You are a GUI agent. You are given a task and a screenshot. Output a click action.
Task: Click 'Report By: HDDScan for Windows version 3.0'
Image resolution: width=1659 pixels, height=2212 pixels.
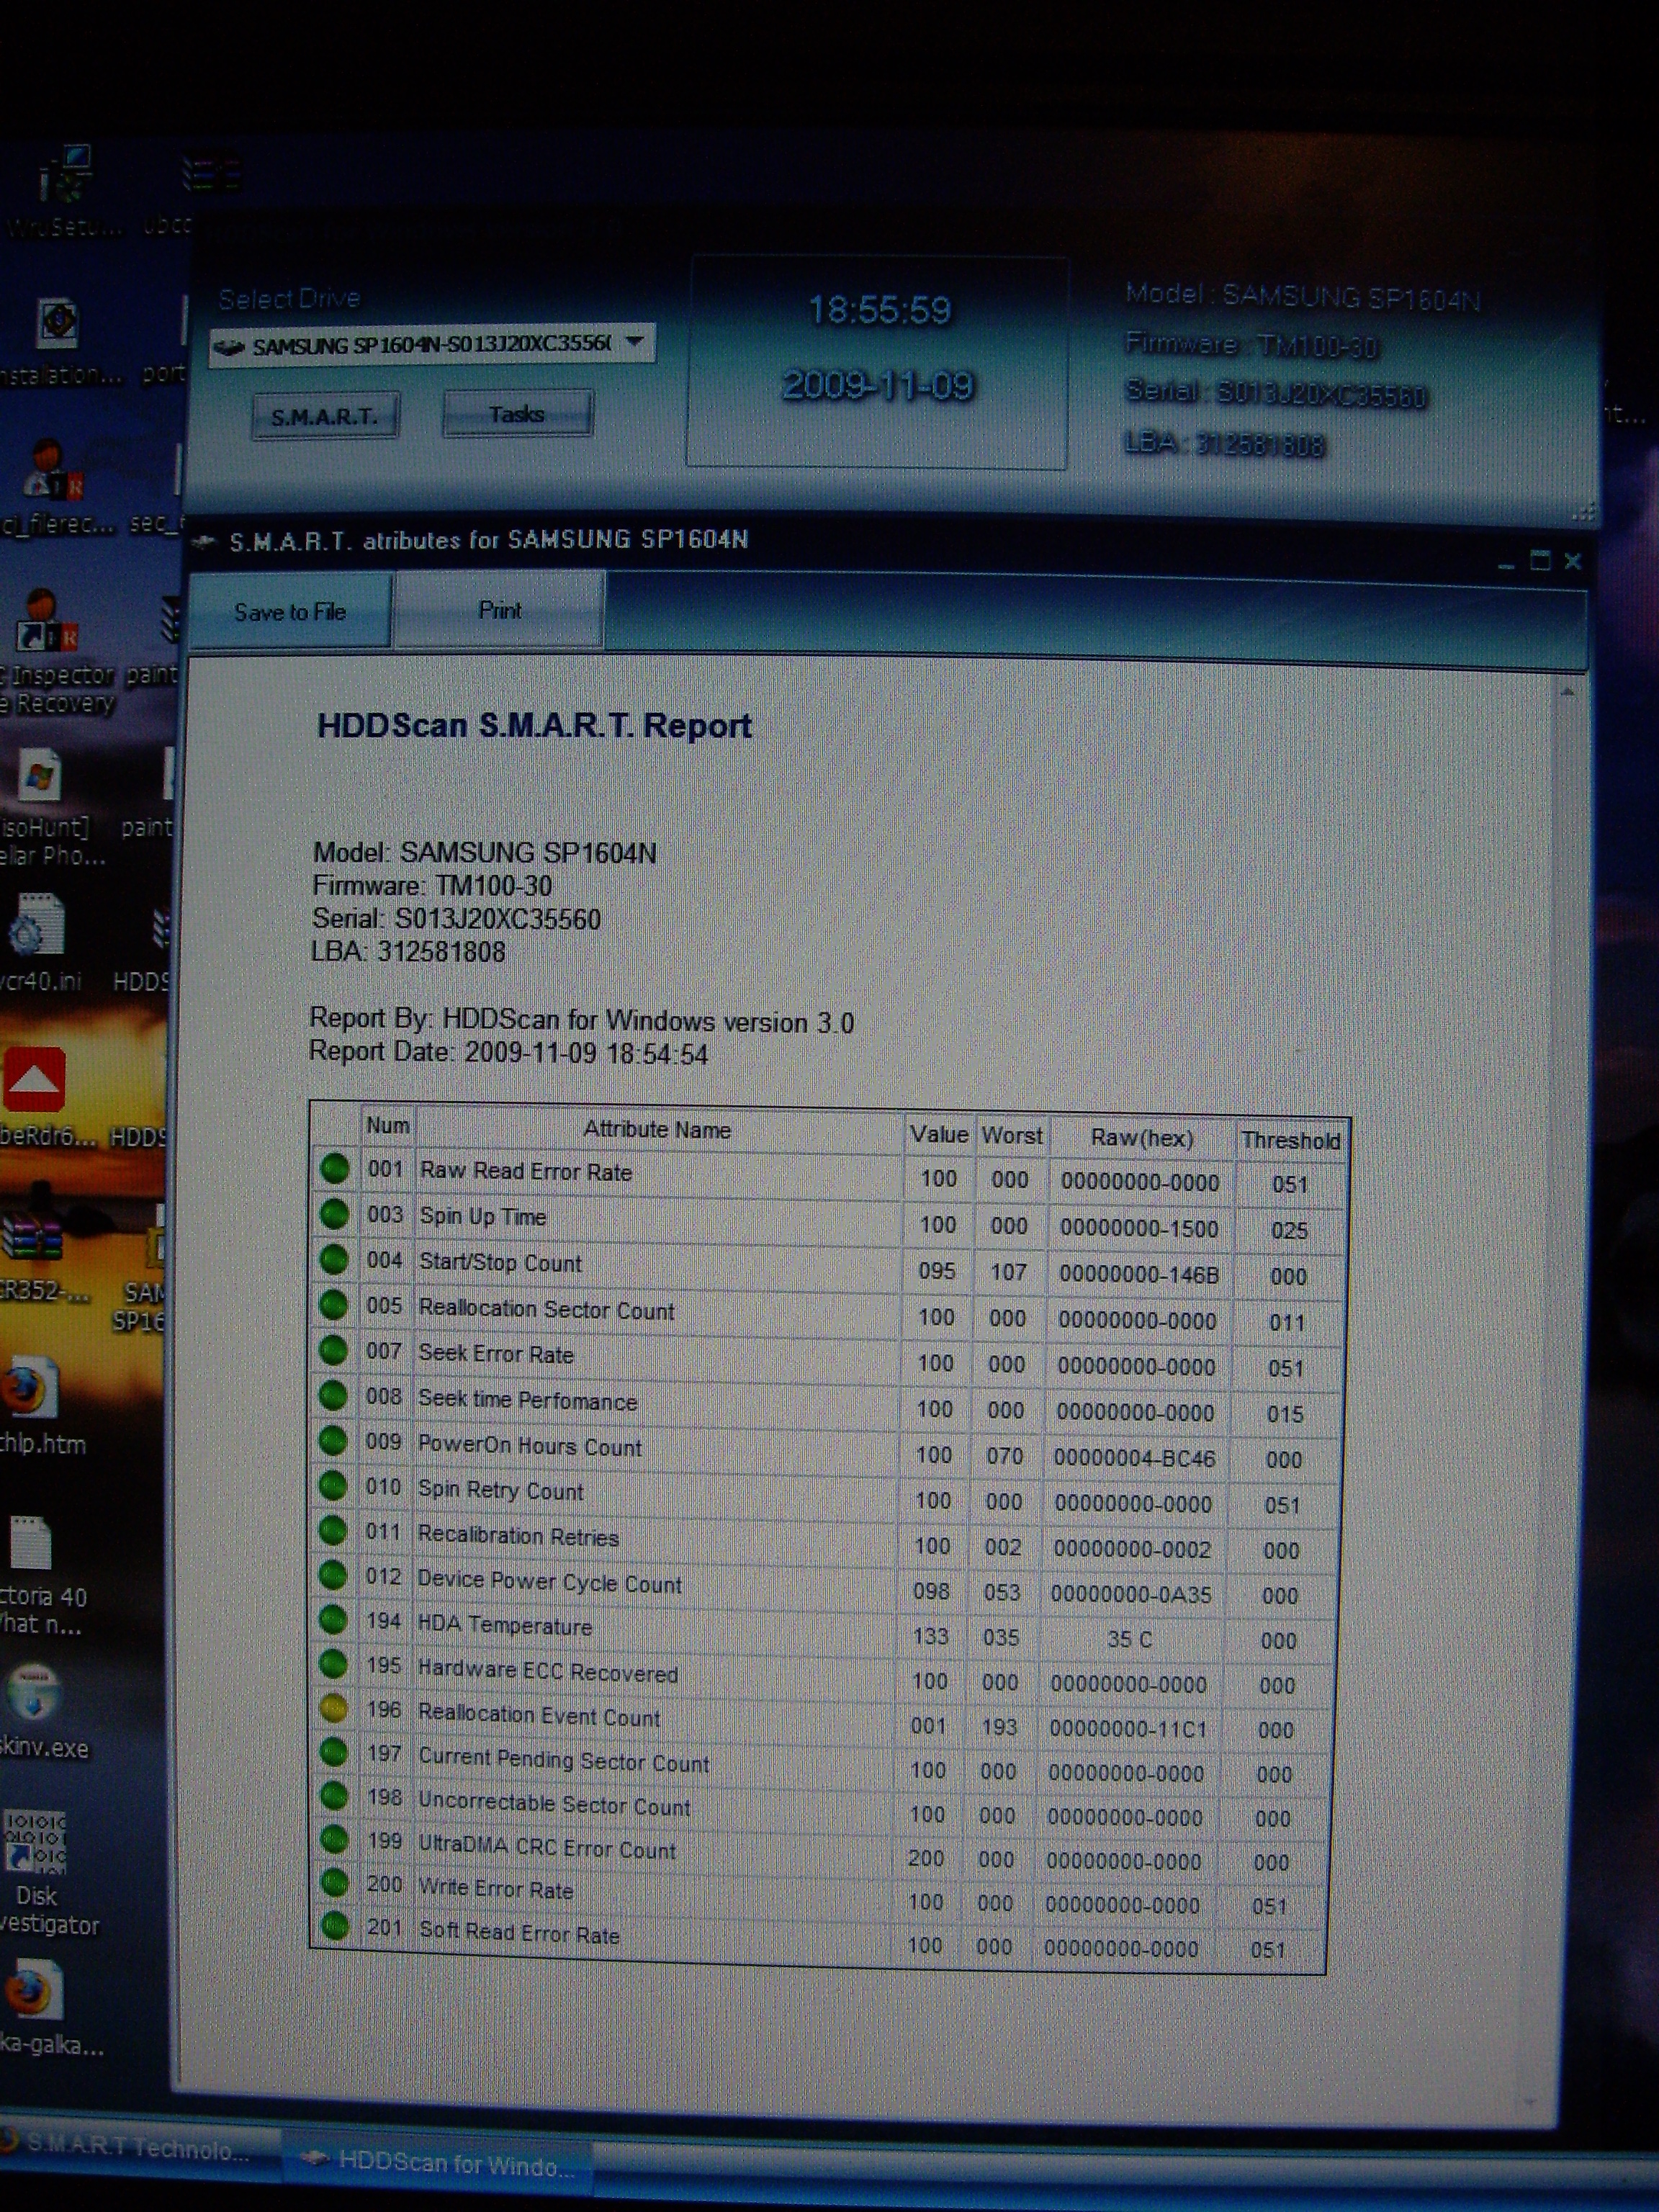click(x=582, y=1020)
